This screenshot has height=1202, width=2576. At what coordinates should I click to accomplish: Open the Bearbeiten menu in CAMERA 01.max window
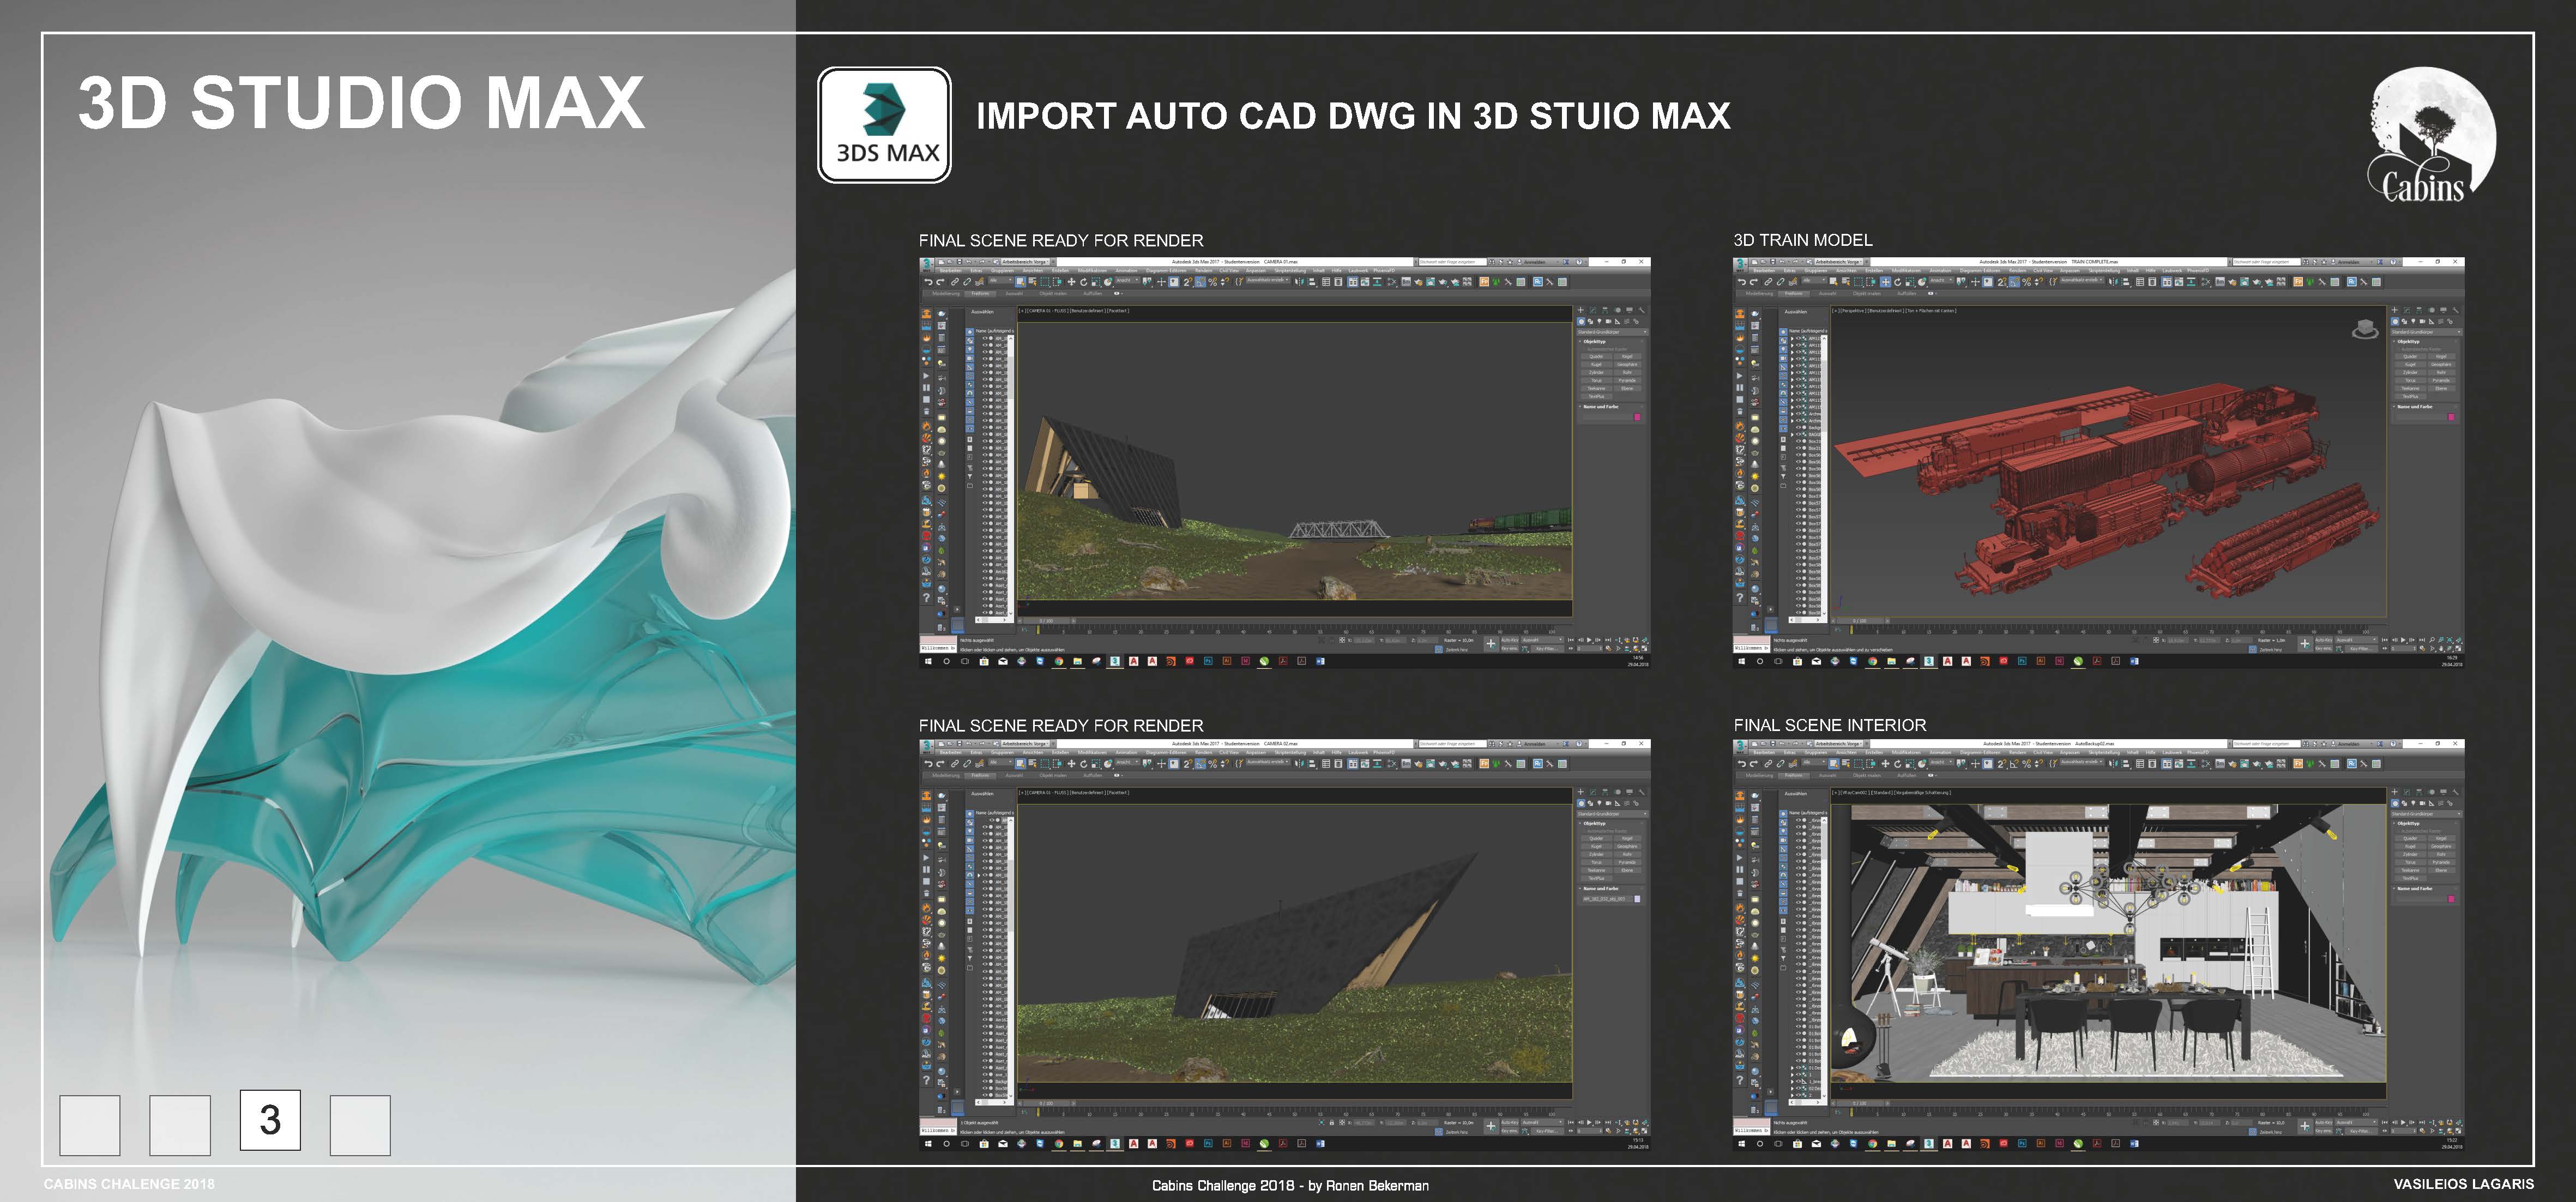pyautogui.click(x=951, y=271)
